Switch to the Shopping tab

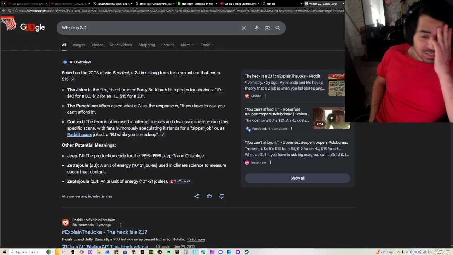pyautogui.click(x=147, y=45)
